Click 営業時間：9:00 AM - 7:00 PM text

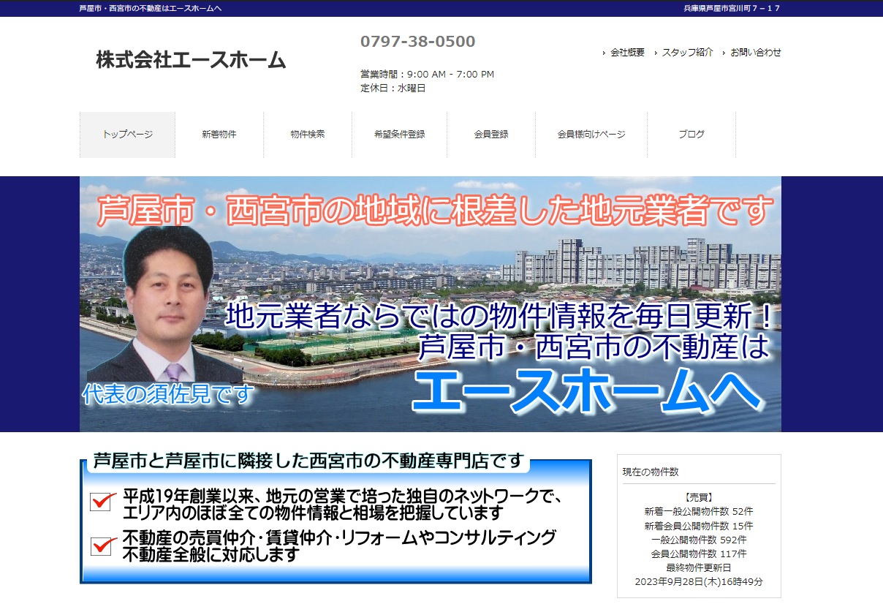(428, 75)
